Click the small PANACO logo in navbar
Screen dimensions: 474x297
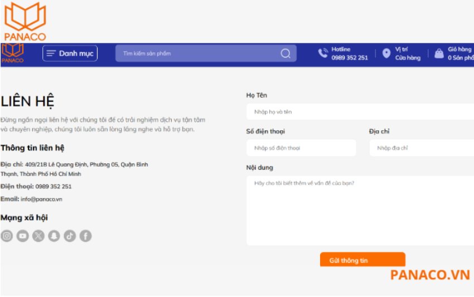coord(12,53)
